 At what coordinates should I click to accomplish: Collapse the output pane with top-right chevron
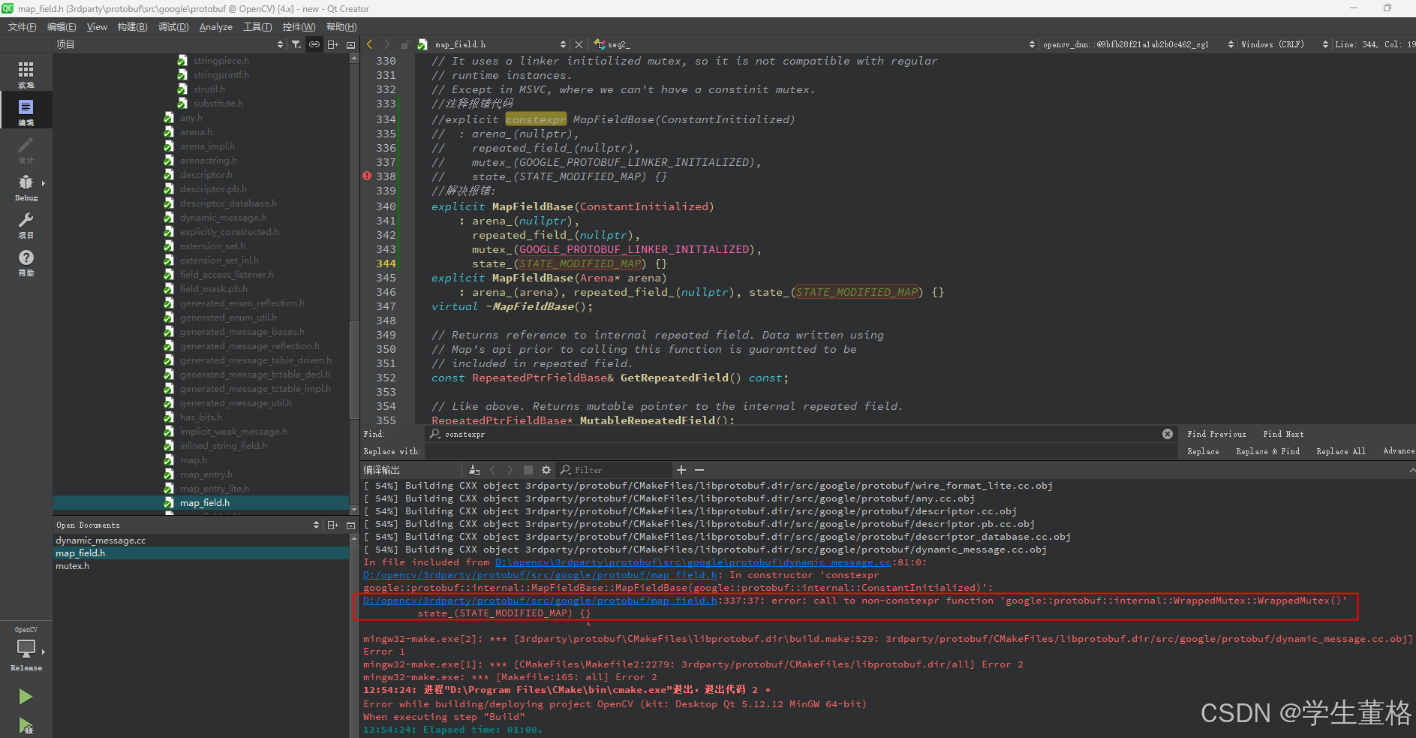click(x=1411, y=470)
